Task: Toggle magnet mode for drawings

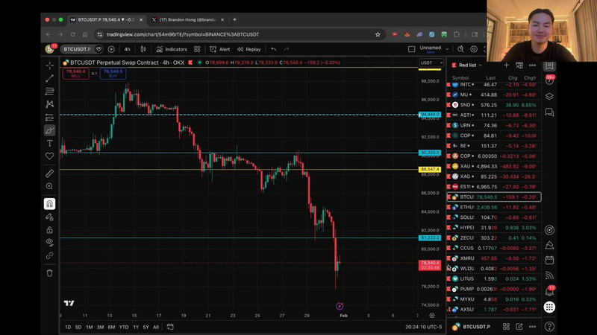Action: [50, 203]
